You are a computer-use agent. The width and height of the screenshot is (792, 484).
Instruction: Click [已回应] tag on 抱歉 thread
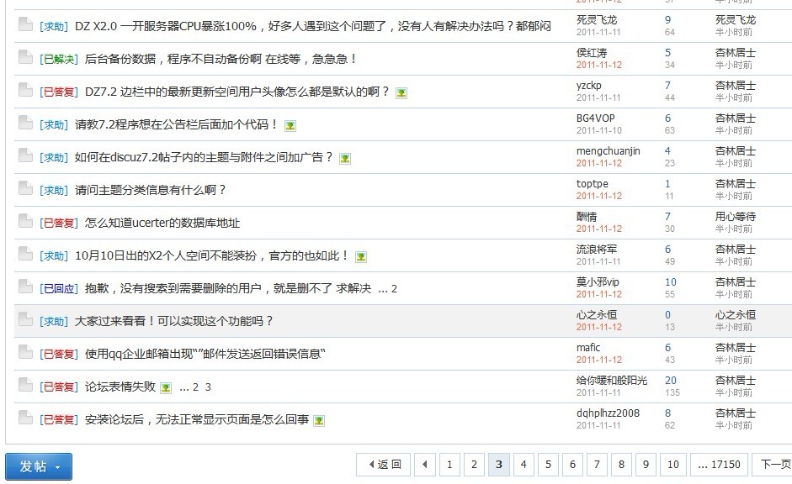pos(59,288)
